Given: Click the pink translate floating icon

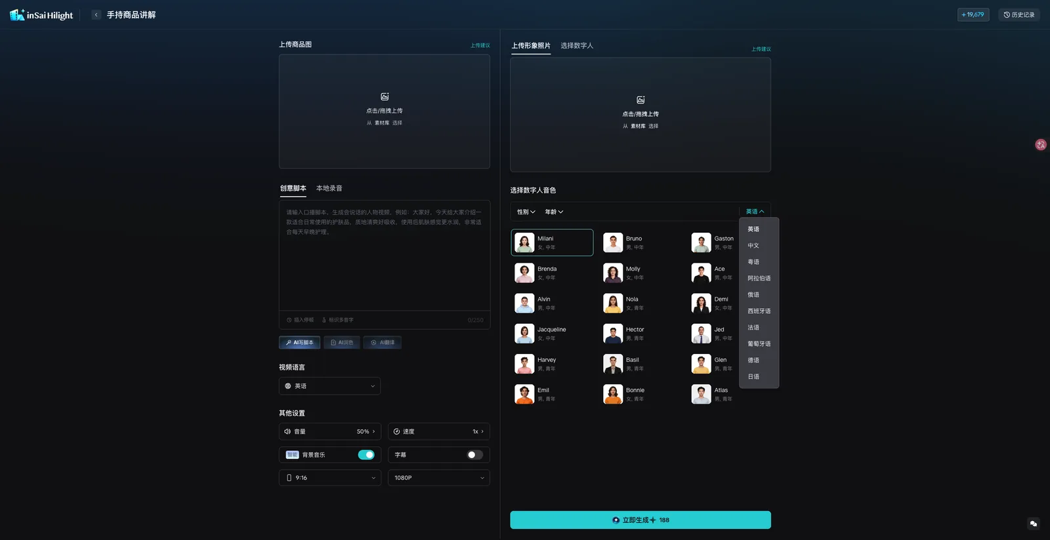Looking at the screenshot, I should click(x=1041, y=145).
